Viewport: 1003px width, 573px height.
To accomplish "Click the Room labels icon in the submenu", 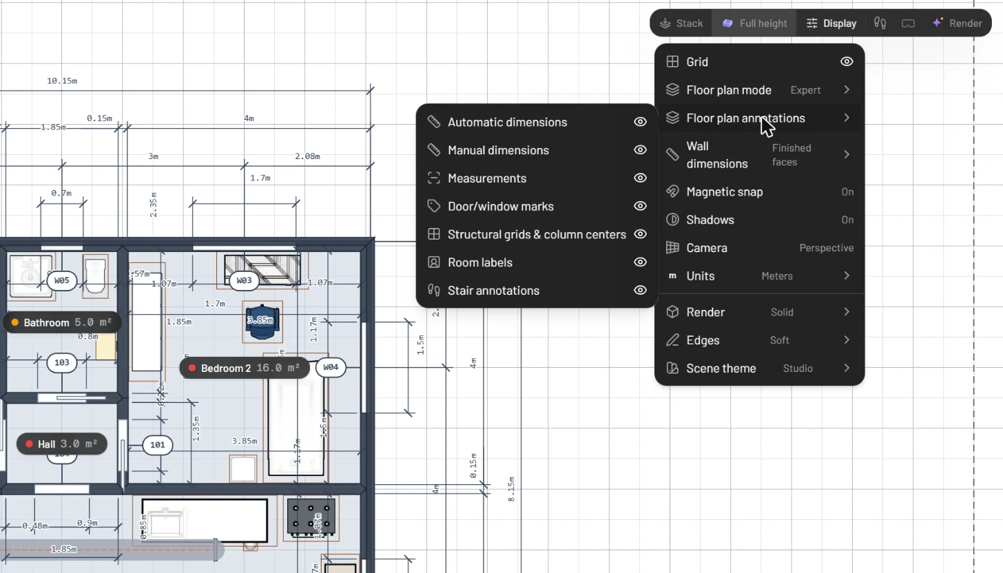I will tap(434, 262).
